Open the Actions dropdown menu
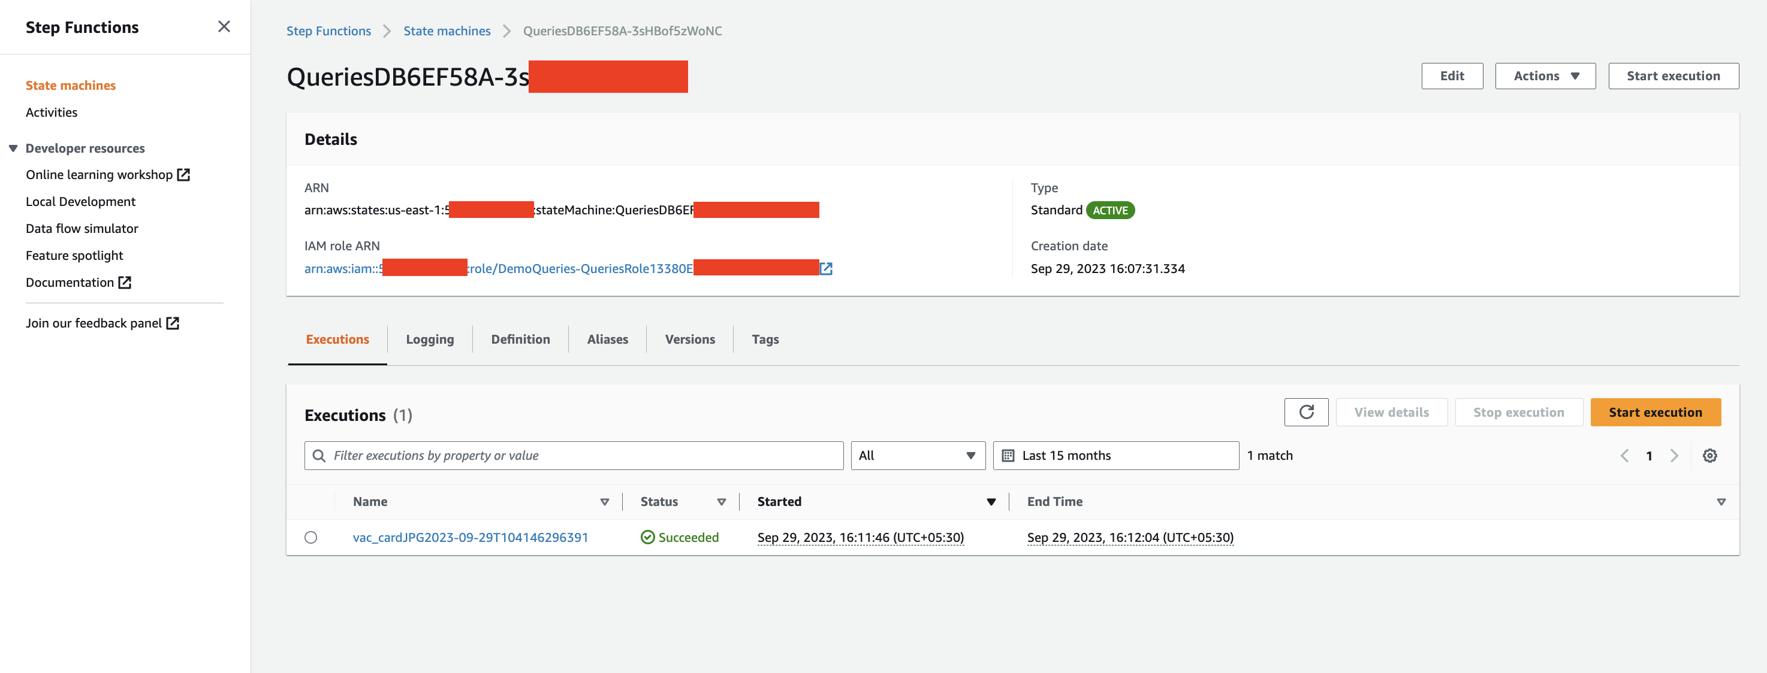This screenshot has height=673, width=1767. tap(1545, 76)
